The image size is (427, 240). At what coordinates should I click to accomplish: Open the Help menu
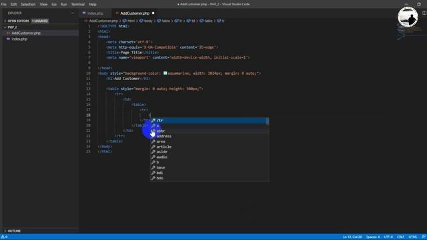point(93,5)
